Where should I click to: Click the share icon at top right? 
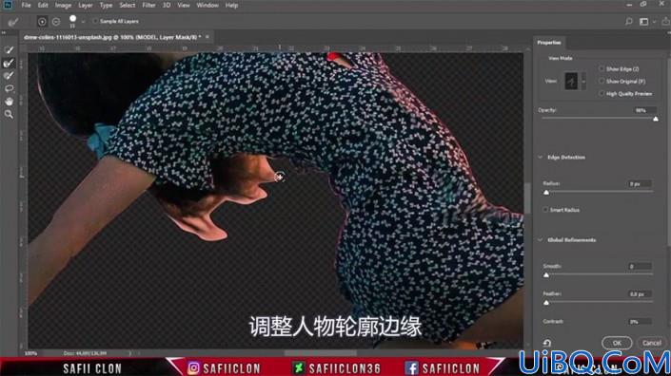[x=665, y=21]
